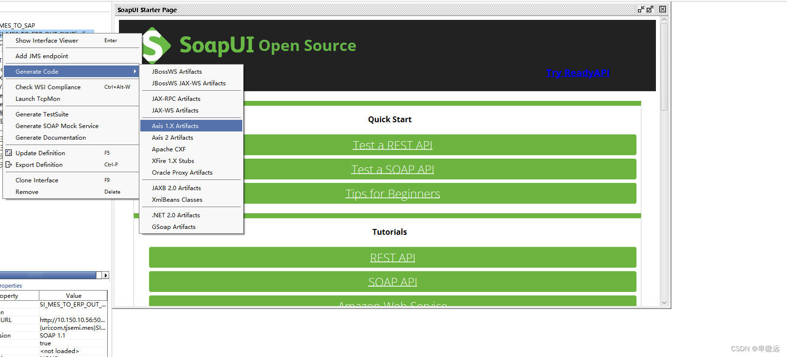The width and height of the screenshot is (787, 357).
Task: Click the Export Definition icon
Action: tap(8, 164)
